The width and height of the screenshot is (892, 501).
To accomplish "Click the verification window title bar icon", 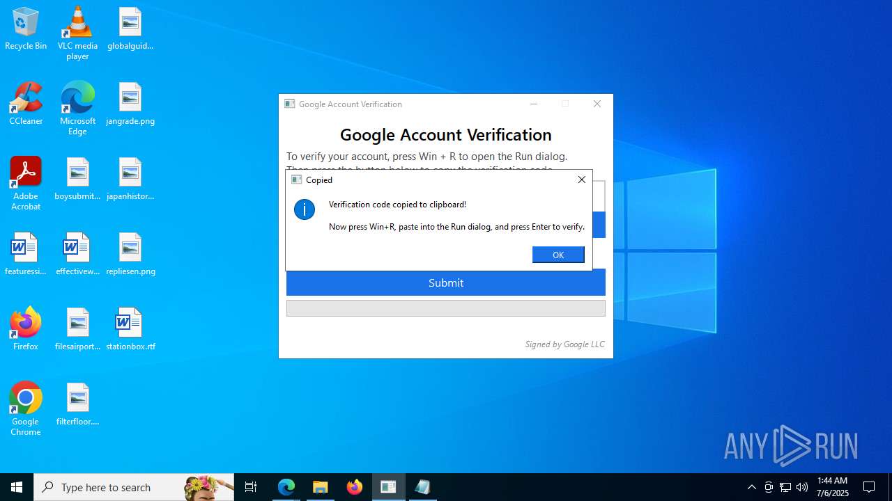I will pyautogui.click(x=290, y=104).
